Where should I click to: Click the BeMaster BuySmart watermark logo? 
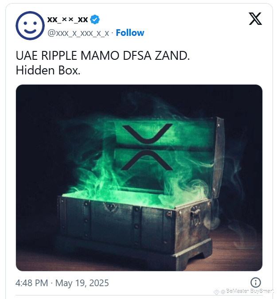[x=216, y=291]
